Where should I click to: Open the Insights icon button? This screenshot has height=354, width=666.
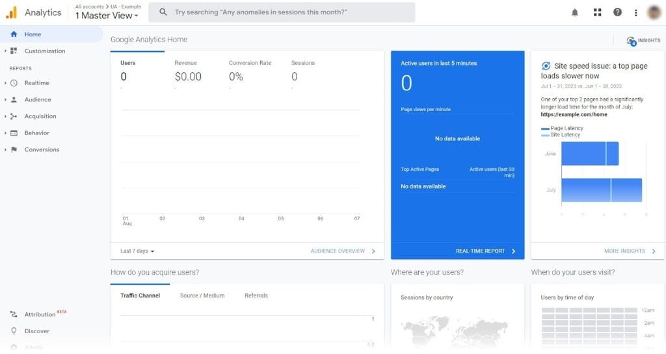(643, 40)
